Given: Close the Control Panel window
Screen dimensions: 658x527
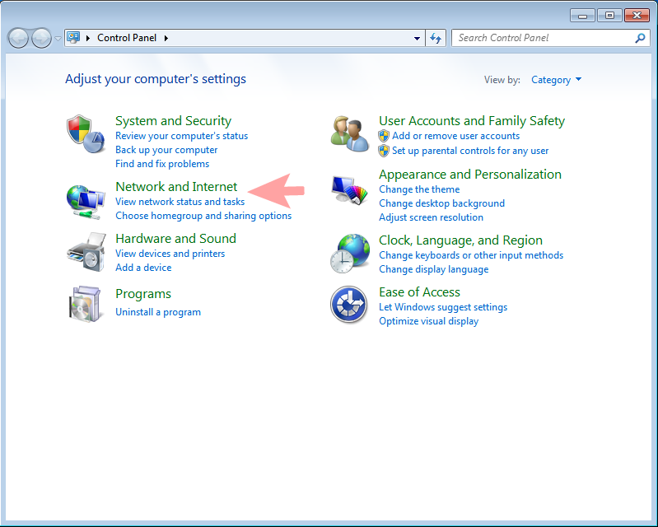Looking at the screenshot, I should (637, 16).
